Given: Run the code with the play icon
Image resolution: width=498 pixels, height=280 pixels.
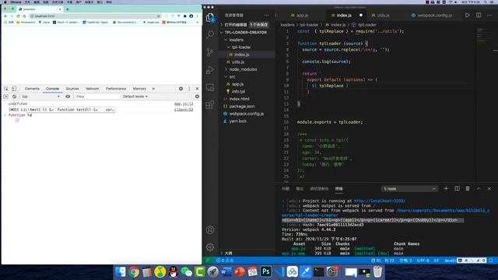Looking at the screenshot, I should coord(467,15).
